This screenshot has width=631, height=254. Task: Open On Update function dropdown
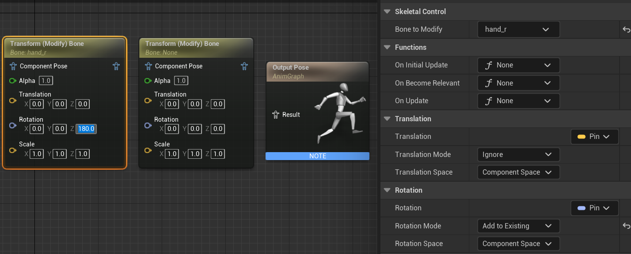tap(519, 101)
